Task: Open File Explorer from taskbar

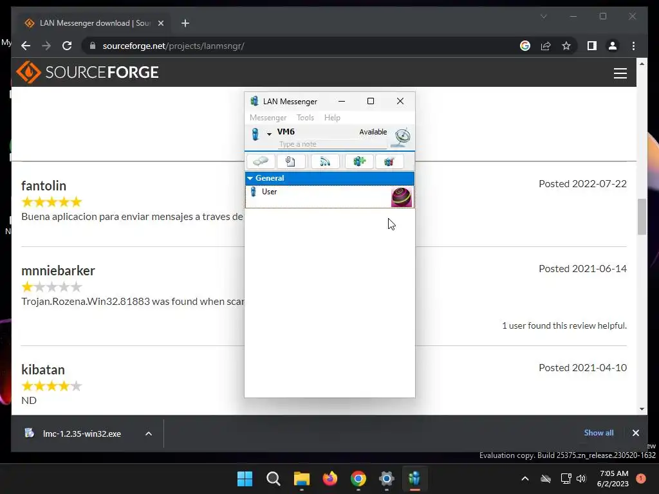Action: coord(301,479)
